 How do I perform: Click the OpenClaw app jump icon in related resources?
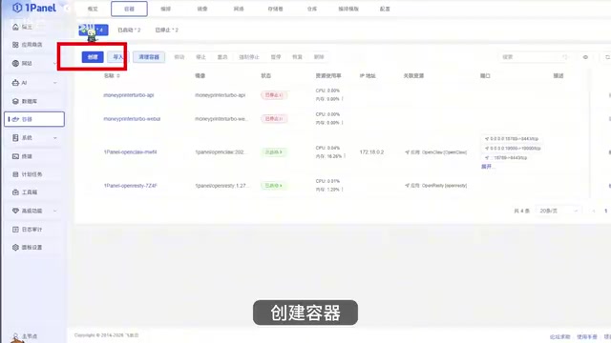(x=408, y=152)
